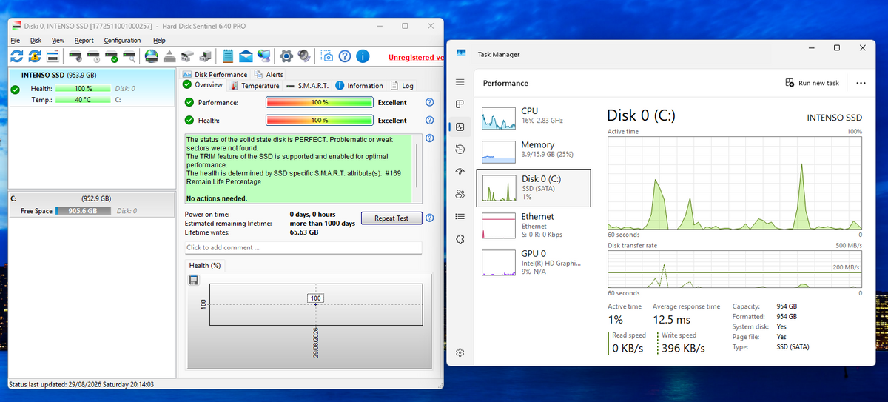Open the Disk menu
The width and height of the screenshot is (888, 402).
pos(36,40)
